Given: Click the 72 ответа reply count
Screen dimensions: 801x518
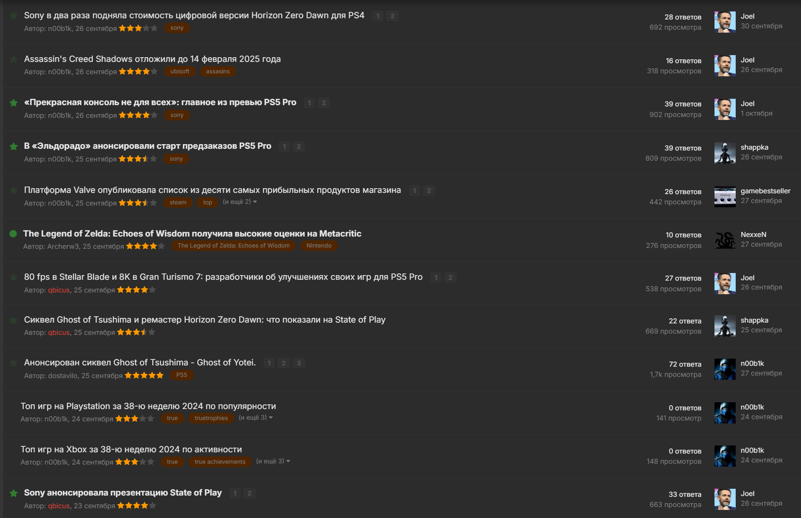Looking at the screenshot, I should 685,364.
